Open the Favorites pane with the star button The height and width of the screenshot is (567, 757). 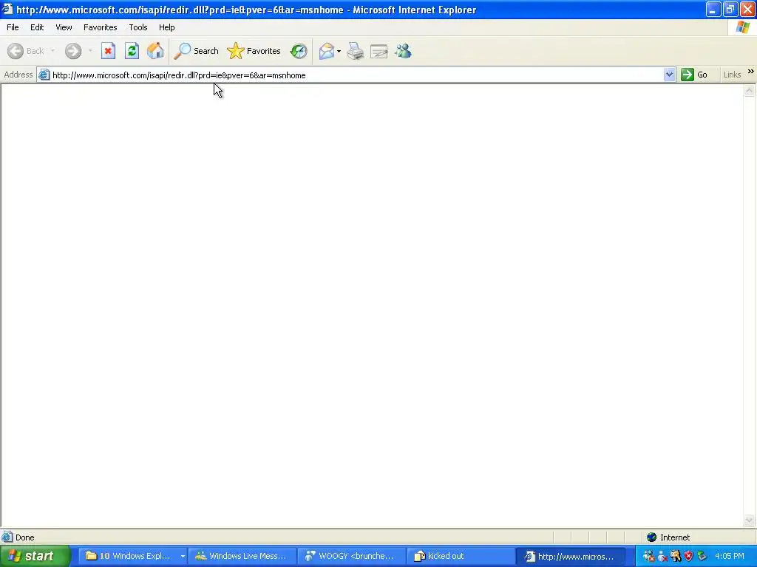click(254, 51)
